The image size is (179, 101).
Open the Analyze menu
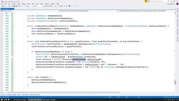(x=47, y=4)
